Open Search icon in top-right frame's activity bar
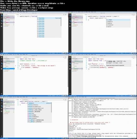137x139 pixels. click(70, 18)
